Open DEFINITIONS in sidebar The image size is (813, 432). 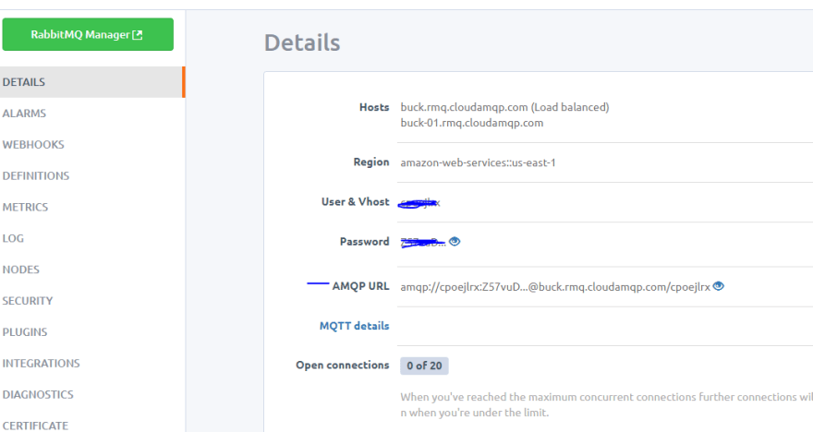(36, 175)
